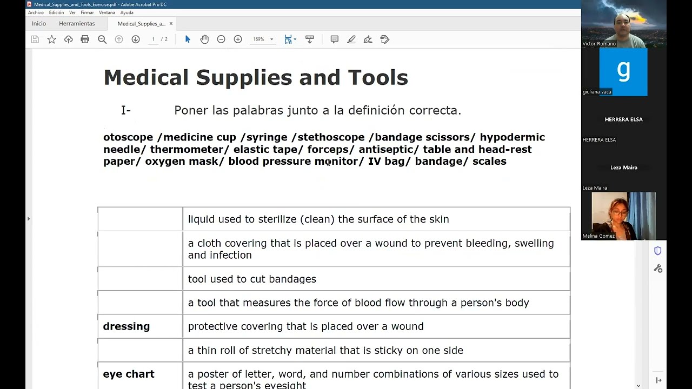Click 'protective covering that is placed' definition
The width and height of the screenshot is (692, 389).
click(305, 326)
